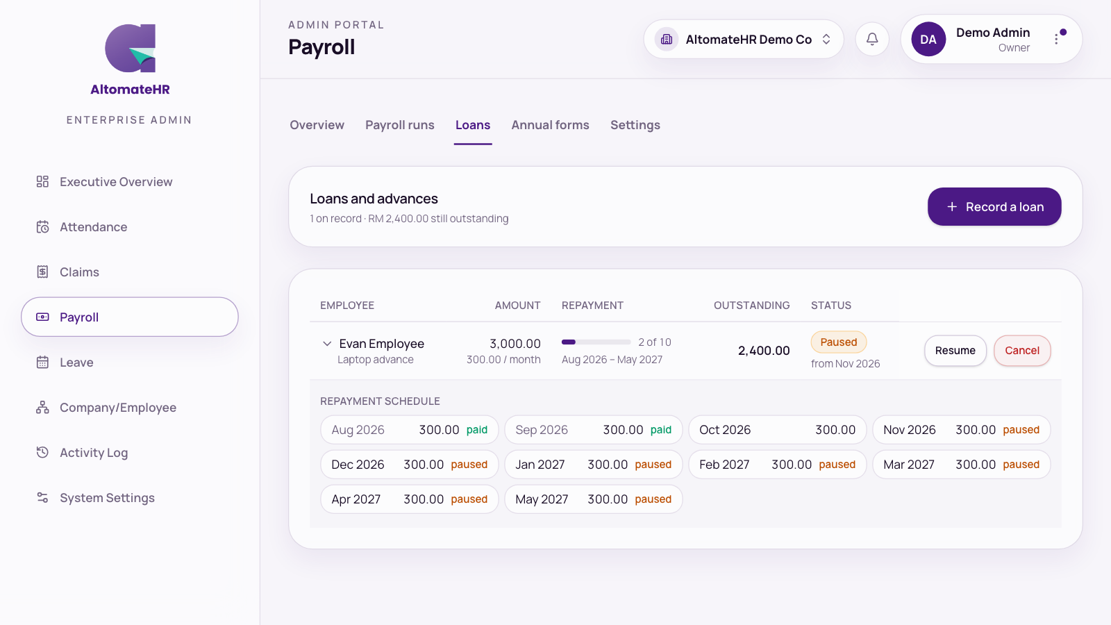Go to the payroll Settings tab
This screenshot has width=1111, height=625.
coord(635,125)
